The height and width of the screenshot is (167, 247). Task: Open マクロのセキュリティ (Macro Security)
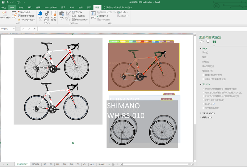pyautogui.click(x=26, y=20)
